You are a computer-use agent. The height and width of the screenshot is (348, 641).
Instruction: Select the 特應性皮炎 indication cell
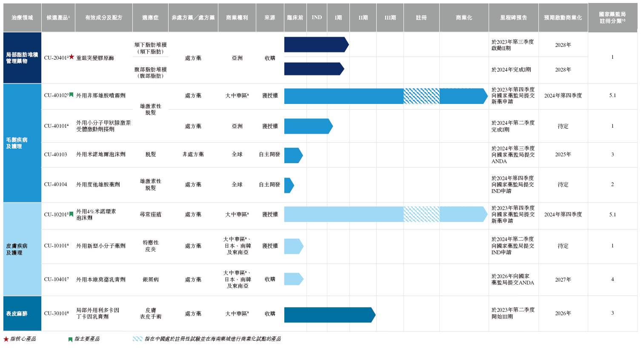pyautogui.click(x=151, y=246)
